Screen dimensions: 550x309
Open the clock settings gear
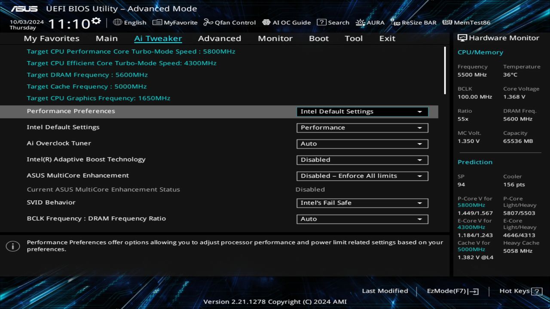coord(96,20)
